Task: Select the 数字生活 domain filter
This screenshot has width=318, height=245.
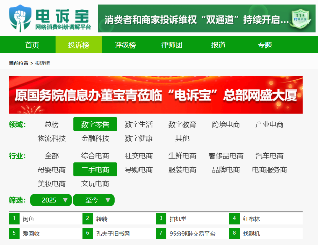Action: [x=139, y=124]
